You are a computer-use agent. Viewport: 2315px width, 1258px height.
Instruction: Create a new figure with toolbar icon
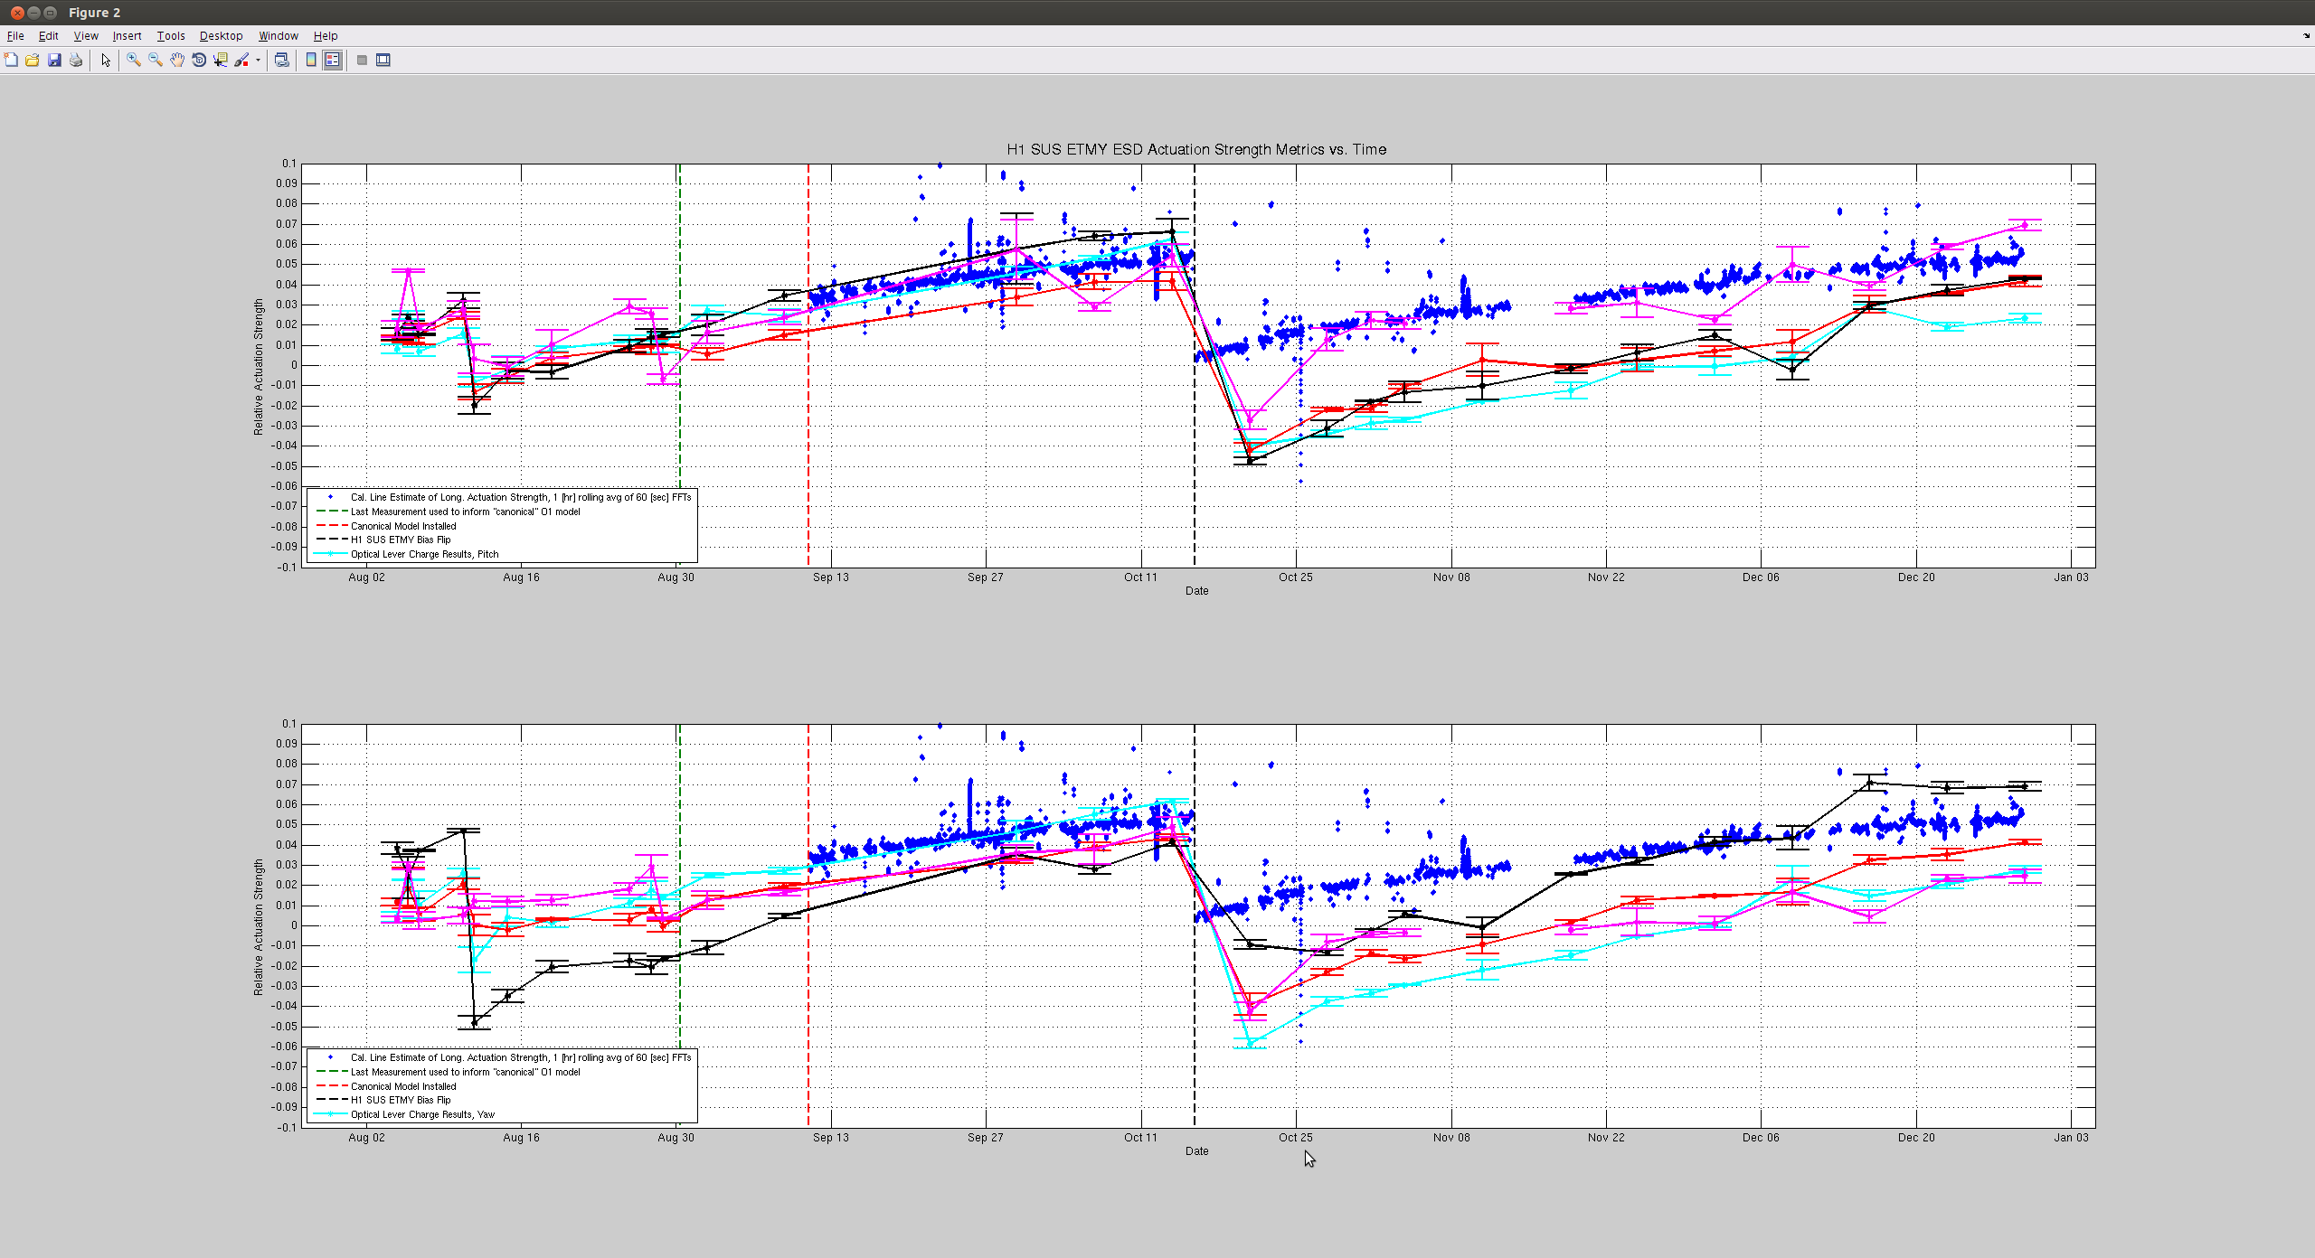point(11,61)
